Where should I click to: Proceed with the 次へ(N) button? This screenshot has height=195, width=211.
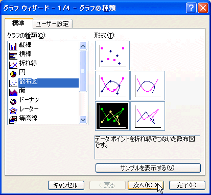click(146, 185)
